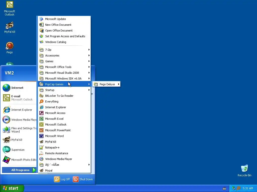Click the Safely Remove Hardware tray icon
Screen dimensions: 257x192
(x=234, y=188)
